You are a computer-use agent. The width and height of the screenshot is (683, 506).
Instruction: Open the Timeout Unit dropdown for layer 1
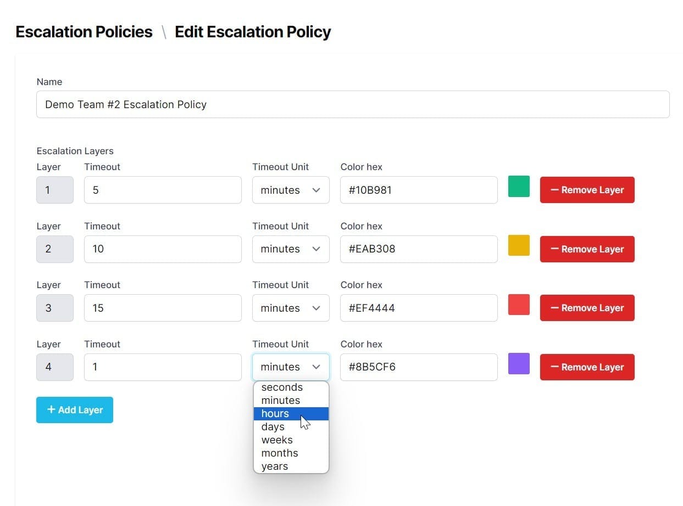[290, 190]
